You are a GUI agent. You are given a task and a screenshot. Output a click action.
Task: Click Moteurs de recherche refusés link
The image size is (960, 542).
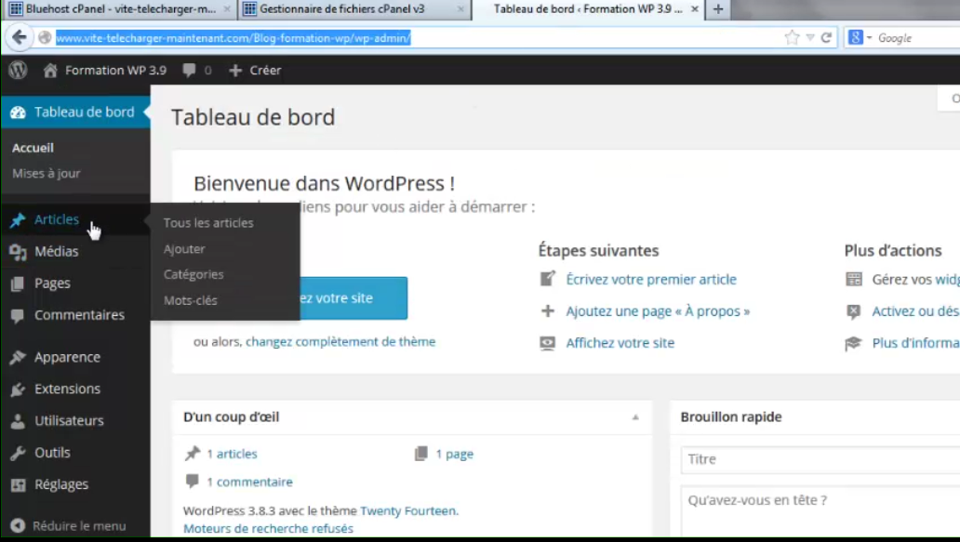tap(268, 529)
